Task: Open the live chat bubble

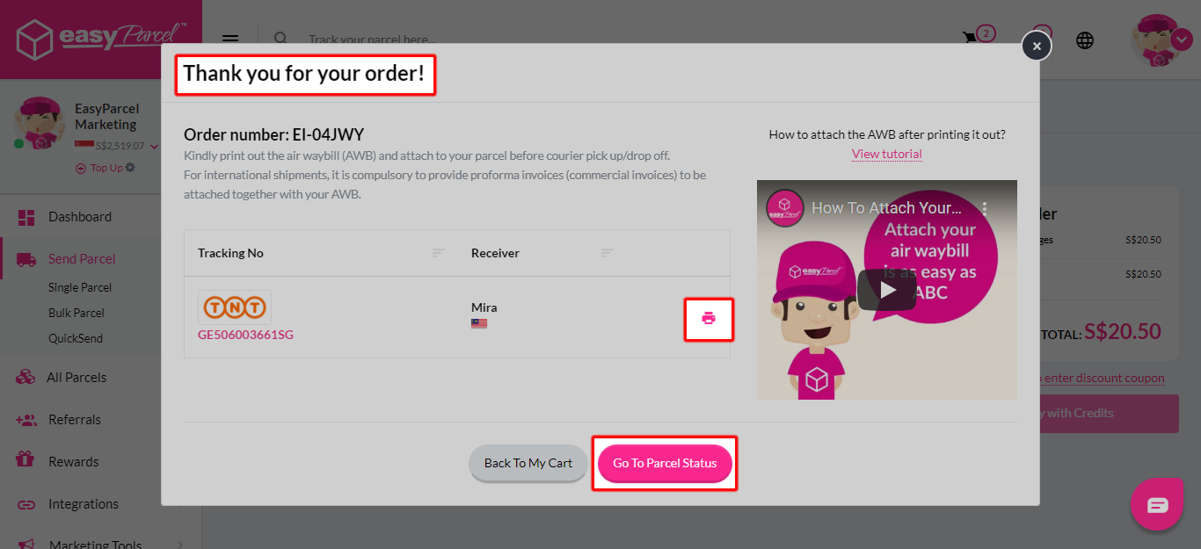Action: tap(1157, 504)
